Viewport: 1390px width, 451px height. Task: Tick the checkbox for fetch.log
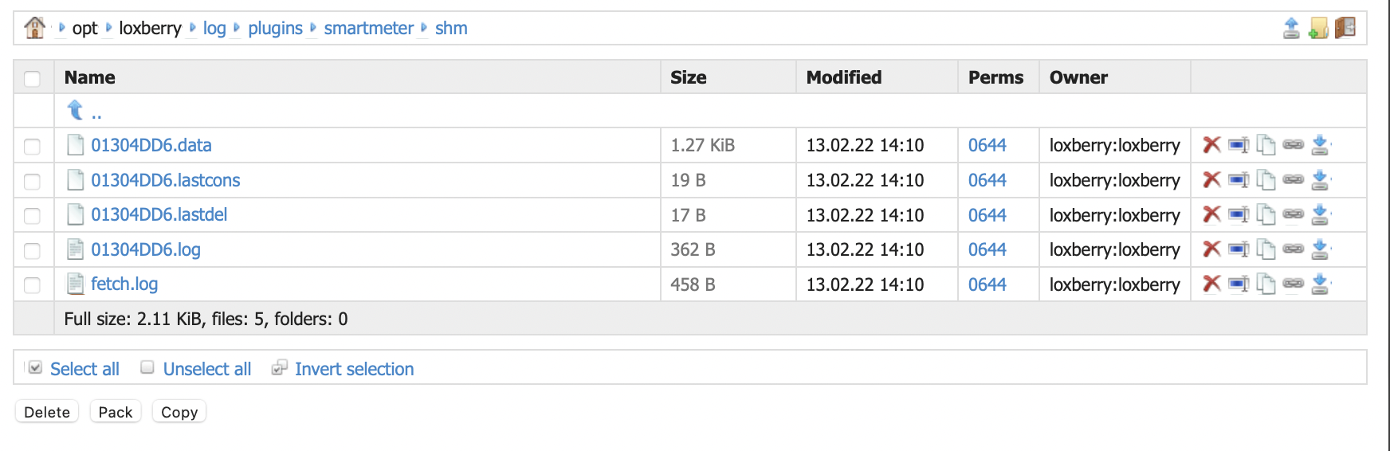click(32, 285)
